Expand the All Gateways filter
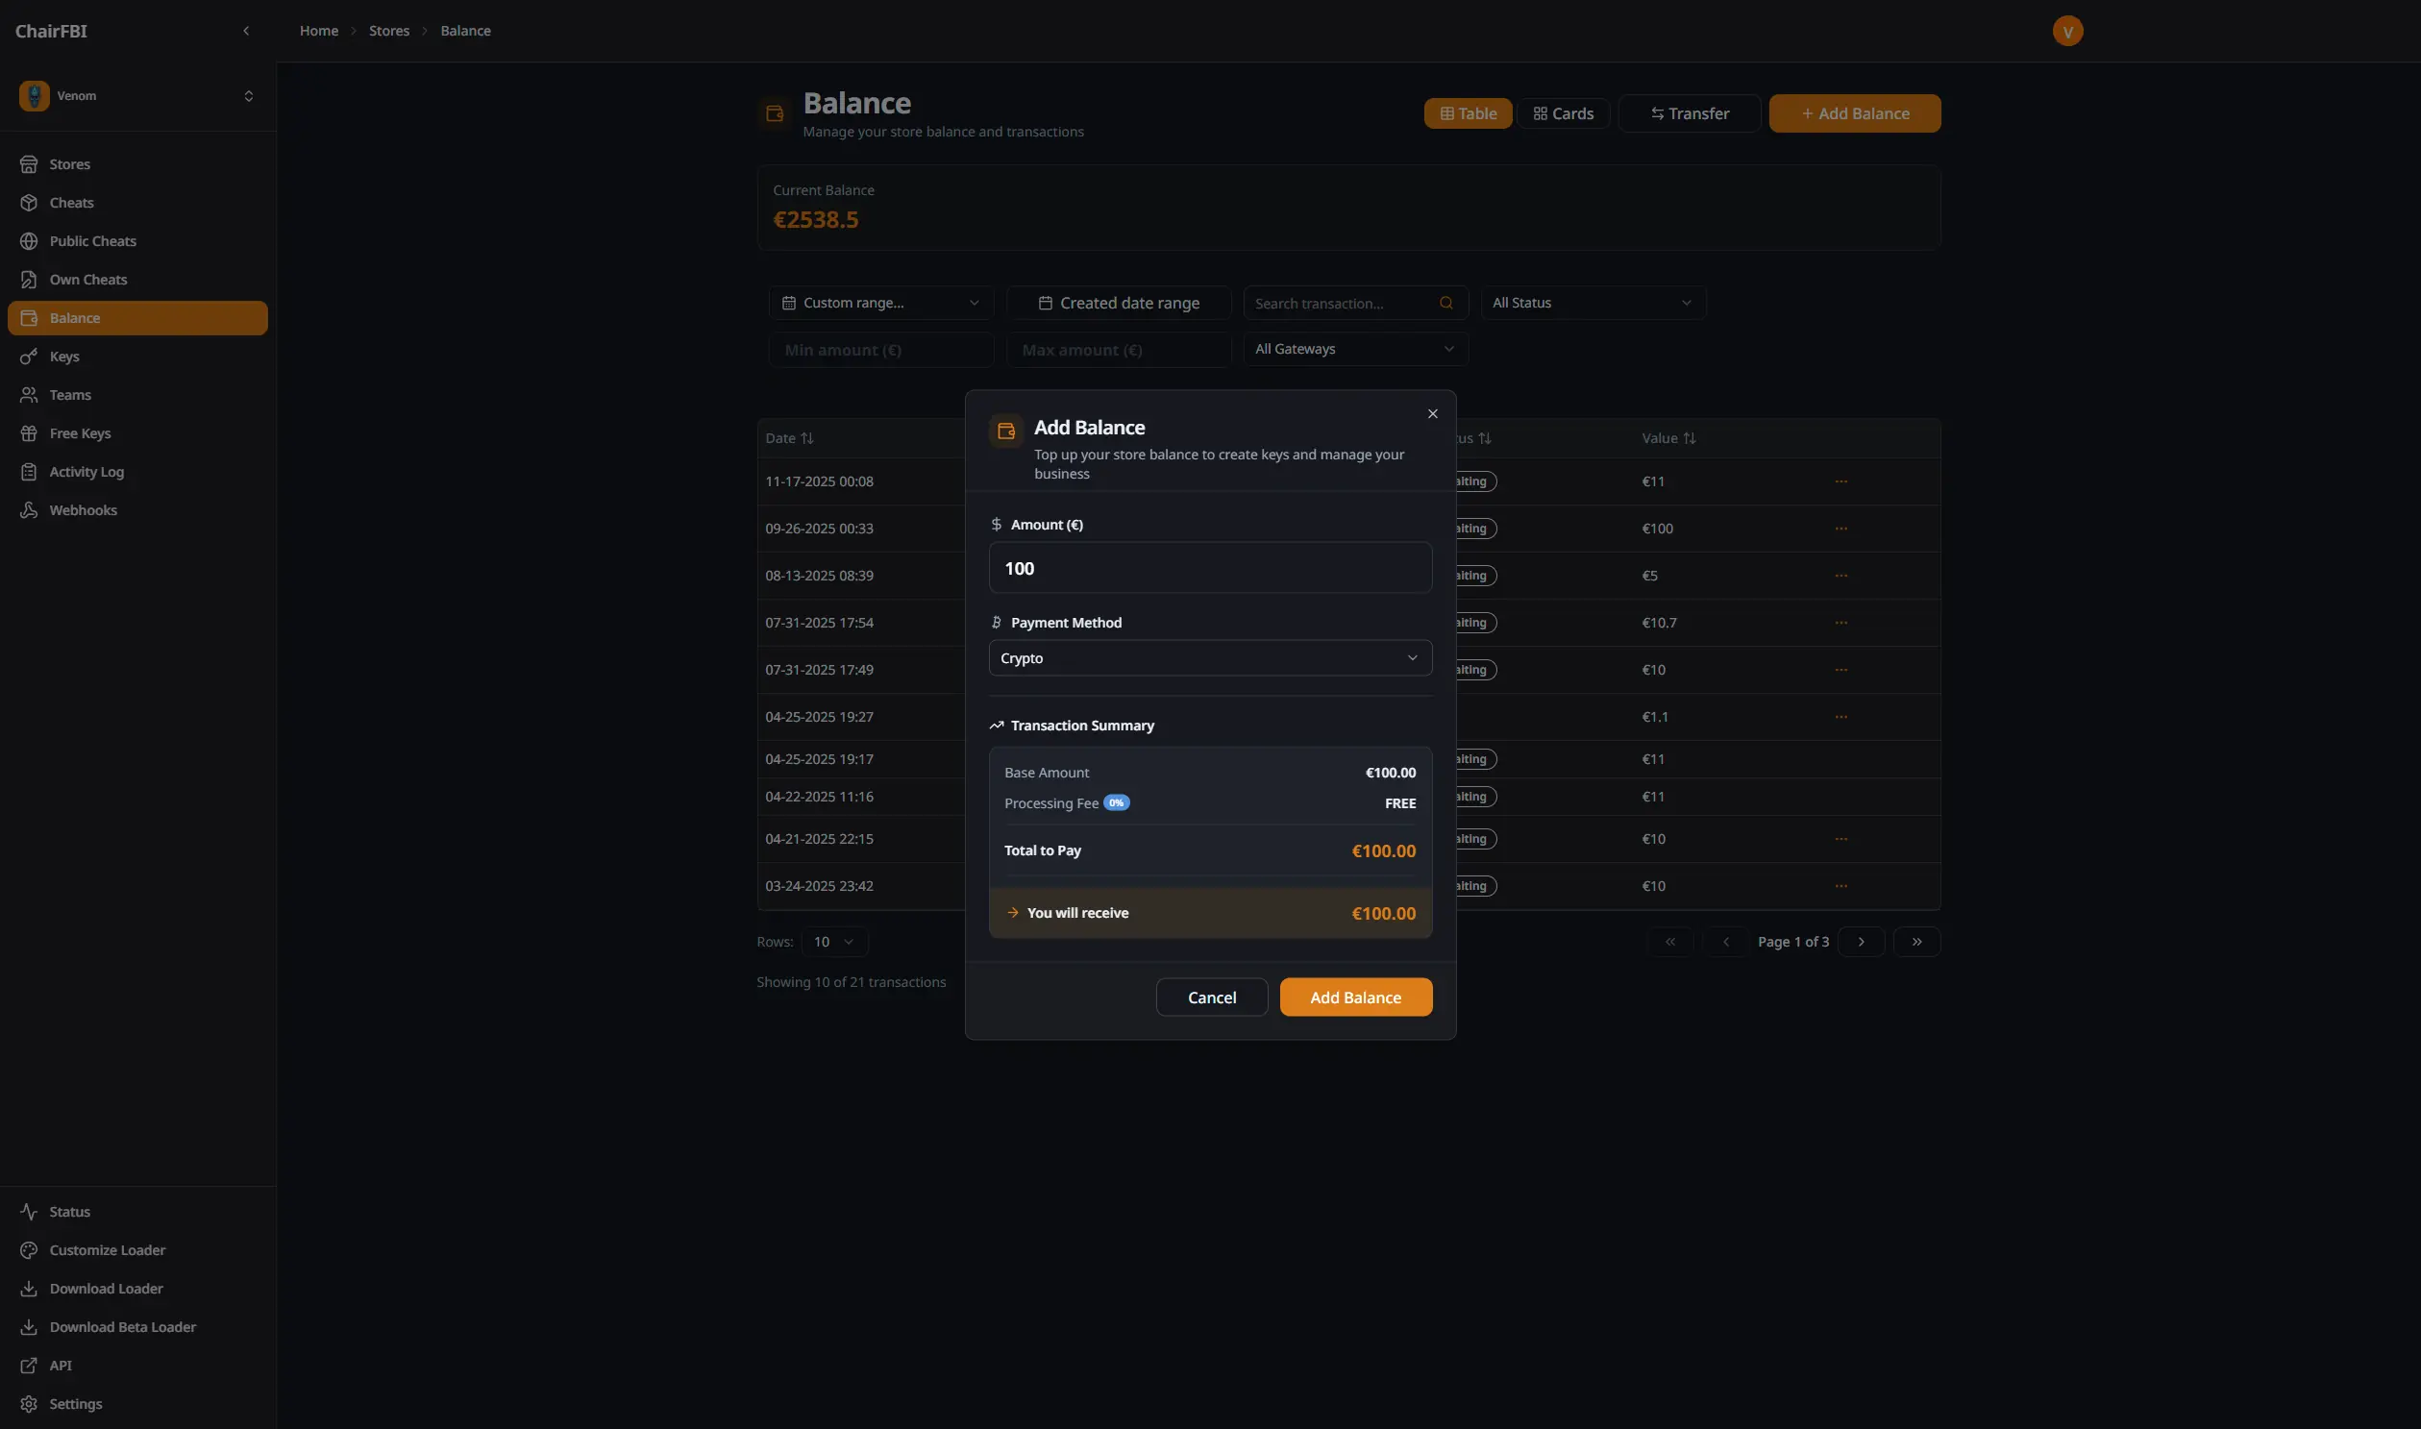The height and width of the screenshot is (1429, 2421). coord(1354,350)
